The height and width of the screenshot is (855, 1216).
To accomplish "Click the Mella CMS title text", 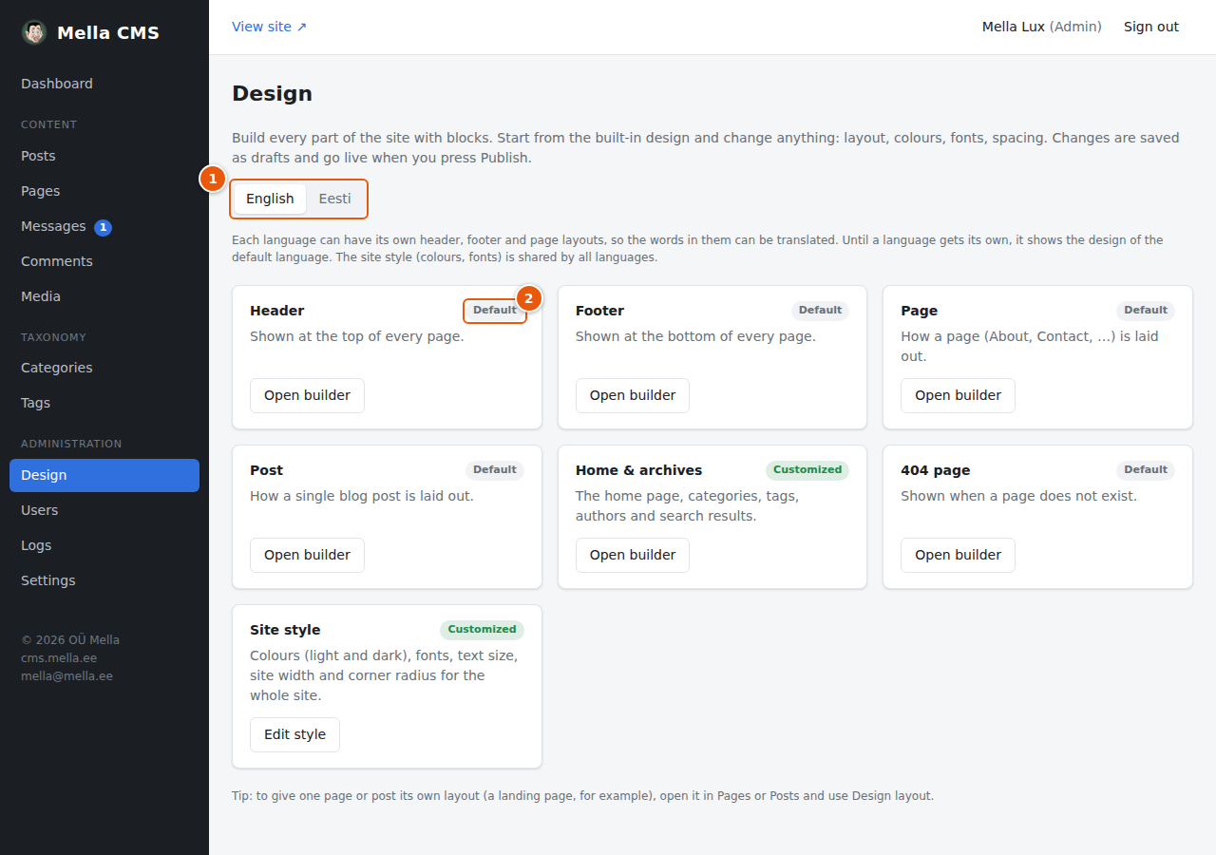I will 108,33.
